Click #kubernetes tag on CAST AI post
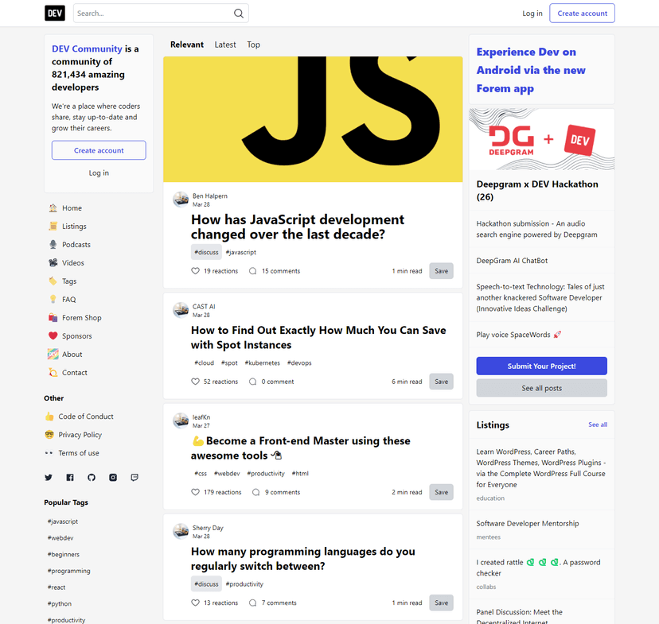 coord(263,363)
